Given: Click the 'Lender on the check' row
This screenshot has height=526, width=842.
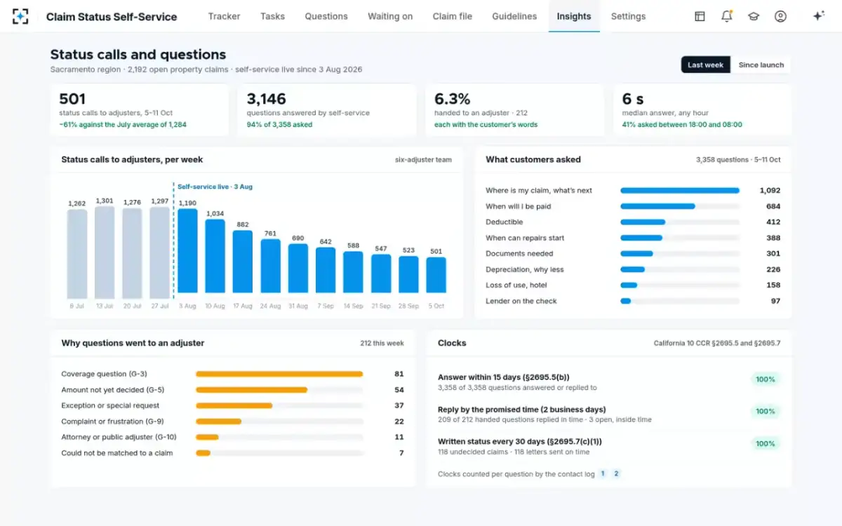Looking at the screenshot, I should click(x=633, y=301).
